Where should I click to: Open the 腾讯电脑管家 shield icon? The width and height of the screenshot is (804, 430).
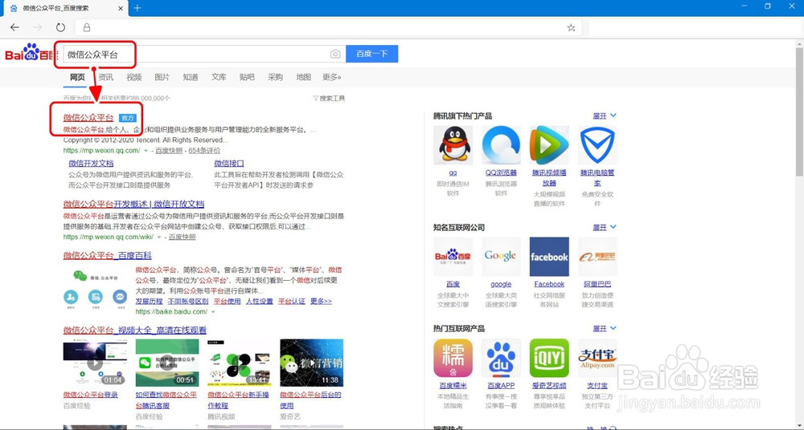597,145
